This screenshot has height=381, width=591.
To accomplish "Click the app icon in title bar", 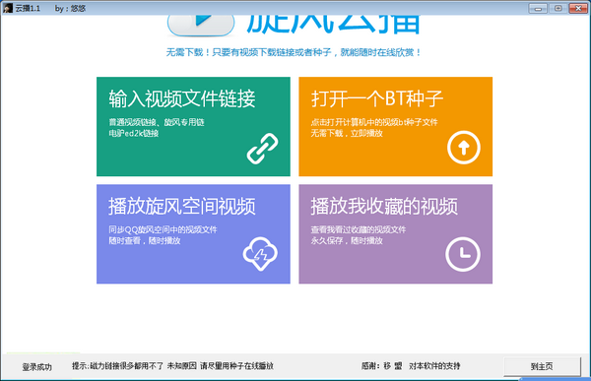I will tap(8, 8).
